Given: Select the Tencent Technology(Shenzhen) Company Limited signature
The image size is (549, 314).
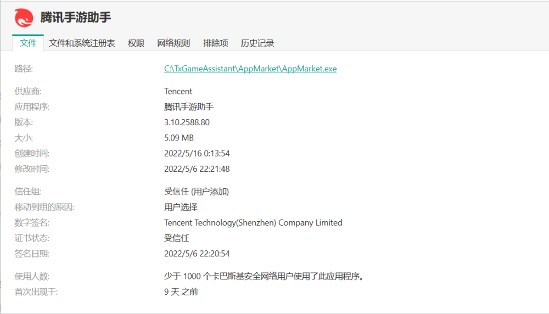Looking at the screenshot, I should point(253,223).
